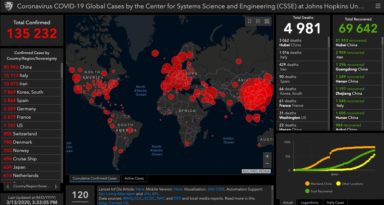
Task: Select Italy in confirmed cases list
Action: point(31,75)
